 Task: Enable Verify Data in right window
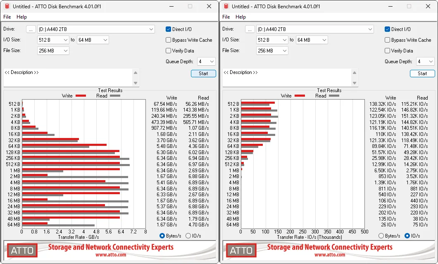[x=387, y=50]
